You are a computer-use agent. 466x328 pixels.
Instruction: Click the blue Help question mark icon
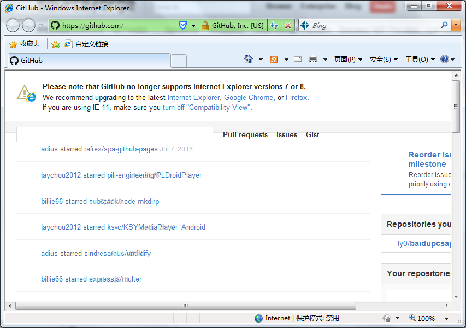tap(445, 59)
